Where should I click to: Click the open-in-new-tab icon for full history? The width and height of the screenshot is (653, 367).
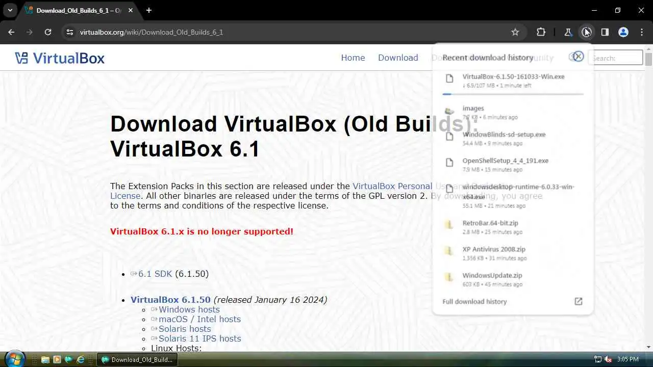579,301
